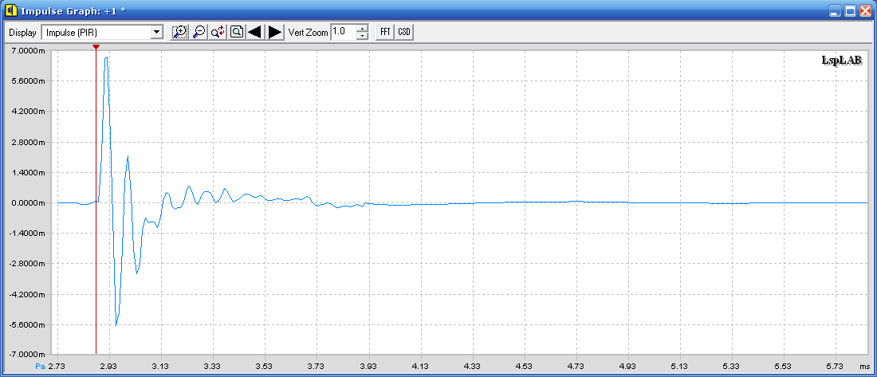Maximize the Impulse Graph window
877x377 pixels.
[850, 10]
